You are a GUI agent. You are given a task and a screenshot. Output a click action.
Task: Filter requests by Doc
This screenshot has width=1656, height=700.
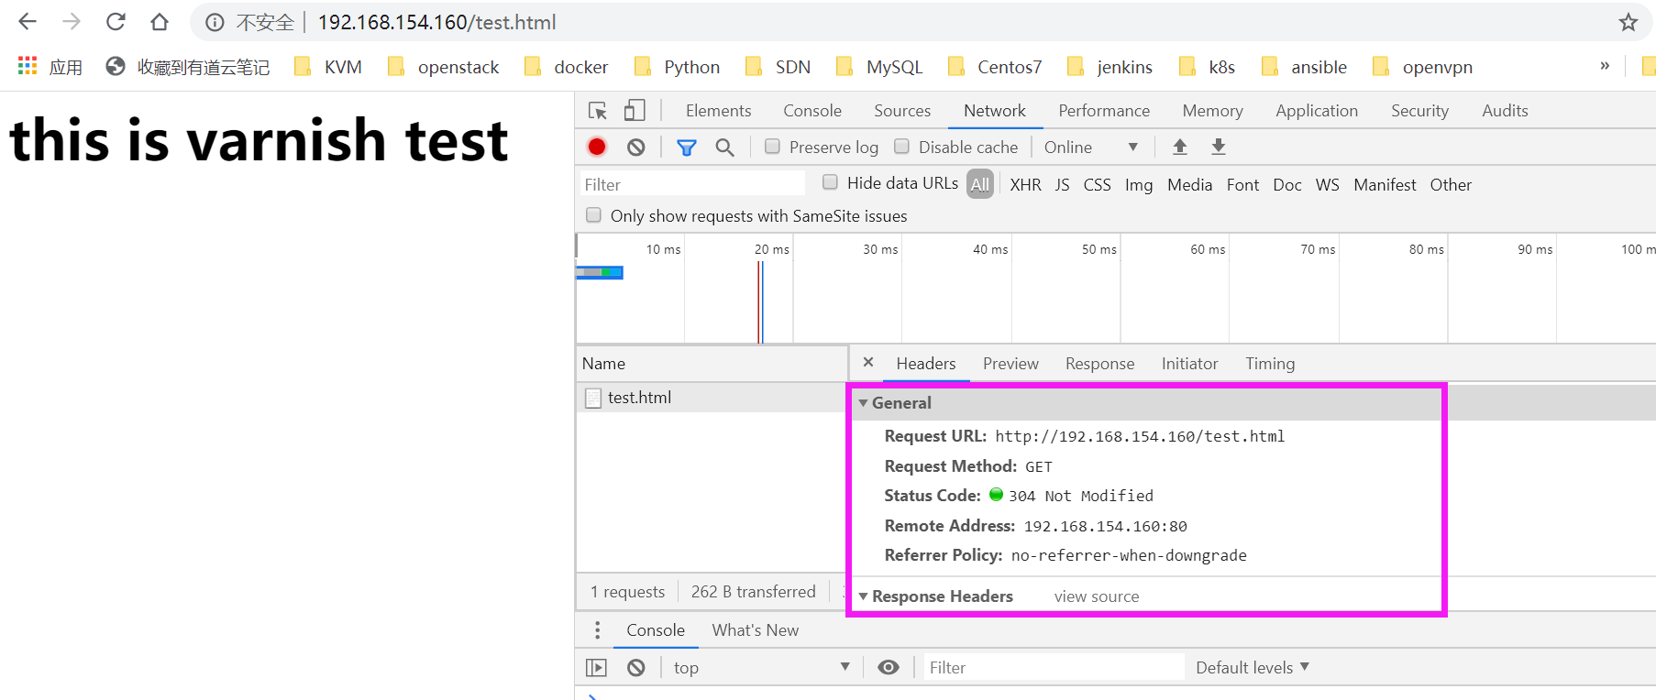pyautogui.click(x=1287, y=185)
